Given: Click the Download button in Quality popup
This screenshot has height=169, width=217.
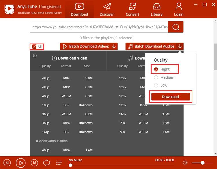Looking at the screenshot, I should point(170,96).
